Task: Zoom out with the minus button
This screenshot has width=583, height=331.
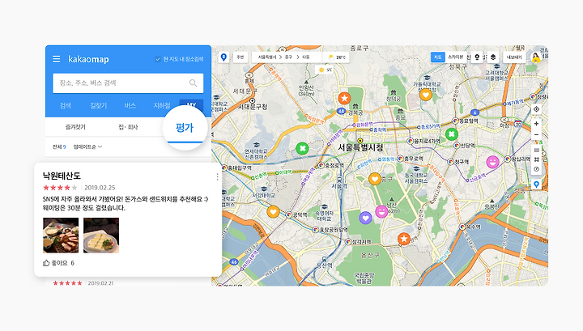Action: tap(536, 134)
